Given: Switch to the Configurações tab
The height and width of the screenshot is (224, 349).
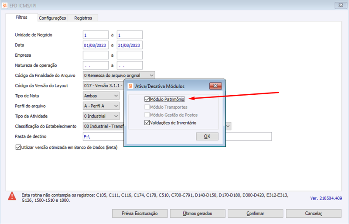Looking at the screenshot, I should click(x=52, y=18).
